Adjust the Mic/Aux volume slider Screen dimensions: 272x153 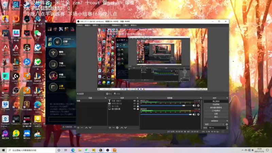click(x=166, y=105)
